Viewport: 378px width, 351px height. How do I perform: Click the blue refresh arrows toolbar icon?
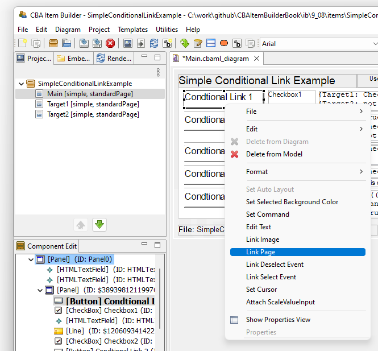click(154, 43)
